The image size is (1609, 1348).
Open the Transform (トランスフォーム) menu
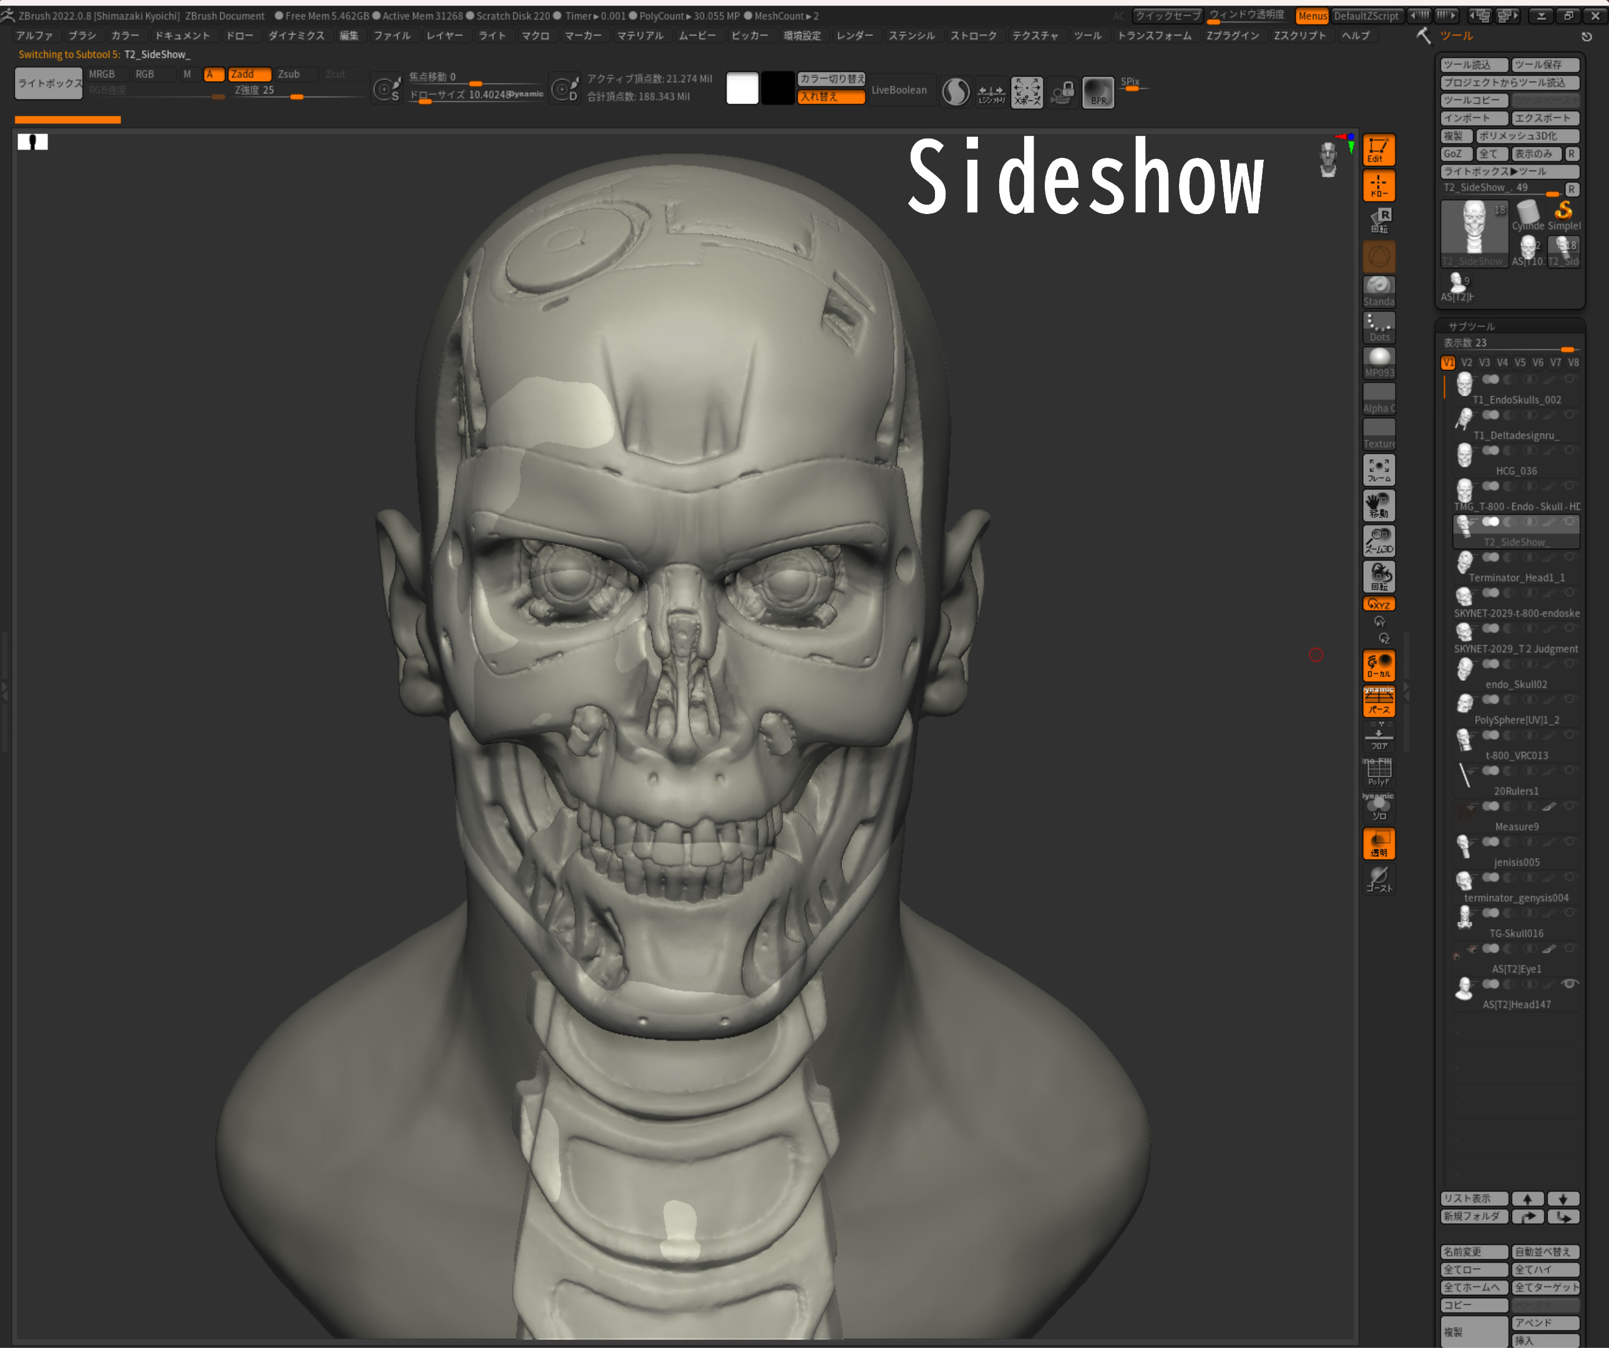point(1154,36)
